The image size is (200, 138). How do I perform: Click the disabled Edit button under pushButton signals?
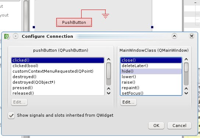(19, 102)
